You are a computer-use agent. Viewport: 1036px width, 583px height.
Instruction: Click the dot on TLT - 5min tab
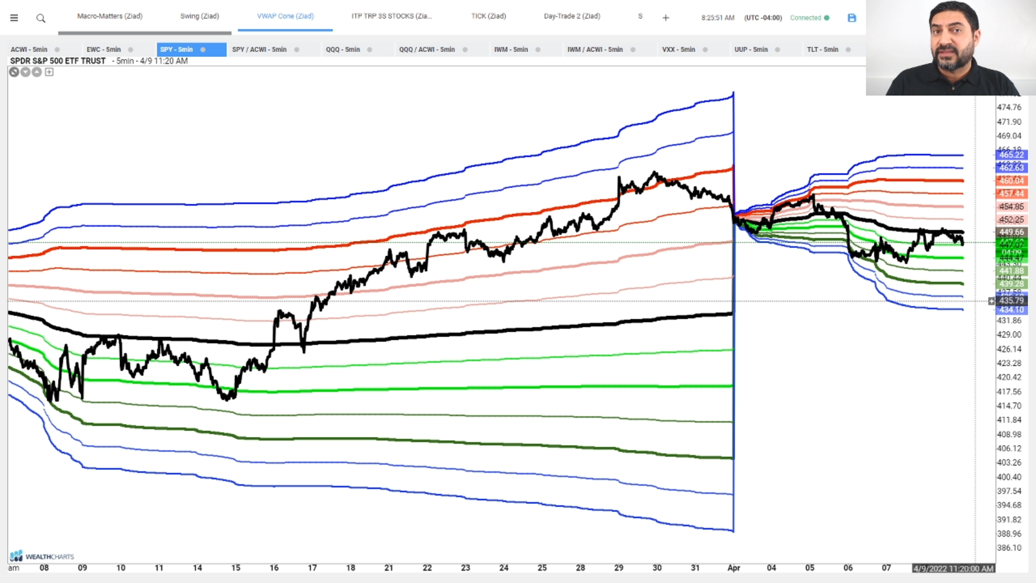click(x=848, y=50)
